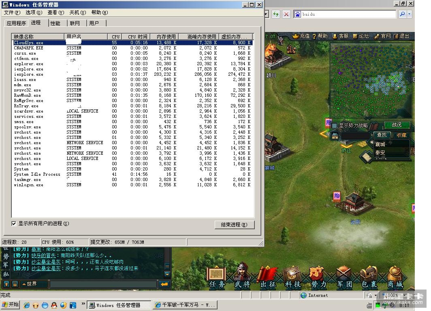Click the 势 faction chat tab

(6, 257)
